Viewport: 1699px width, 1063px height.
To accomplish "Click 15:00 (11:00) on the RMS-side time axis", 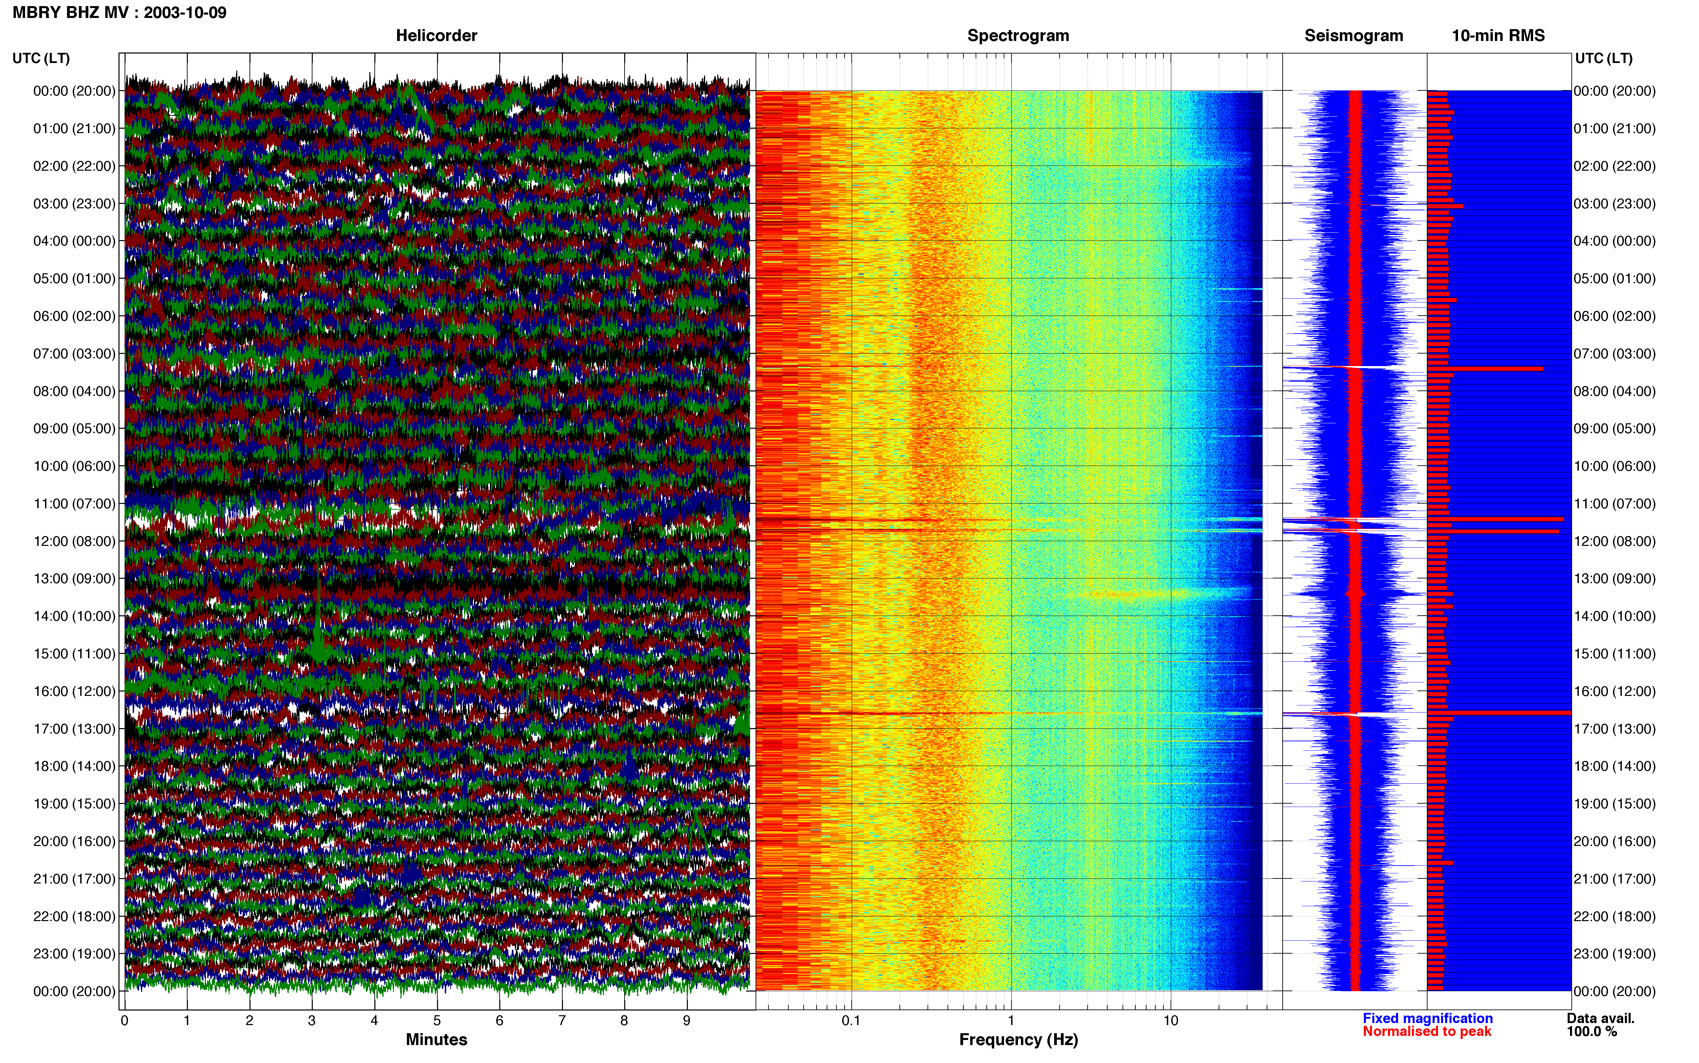I will pos(1615,654).
